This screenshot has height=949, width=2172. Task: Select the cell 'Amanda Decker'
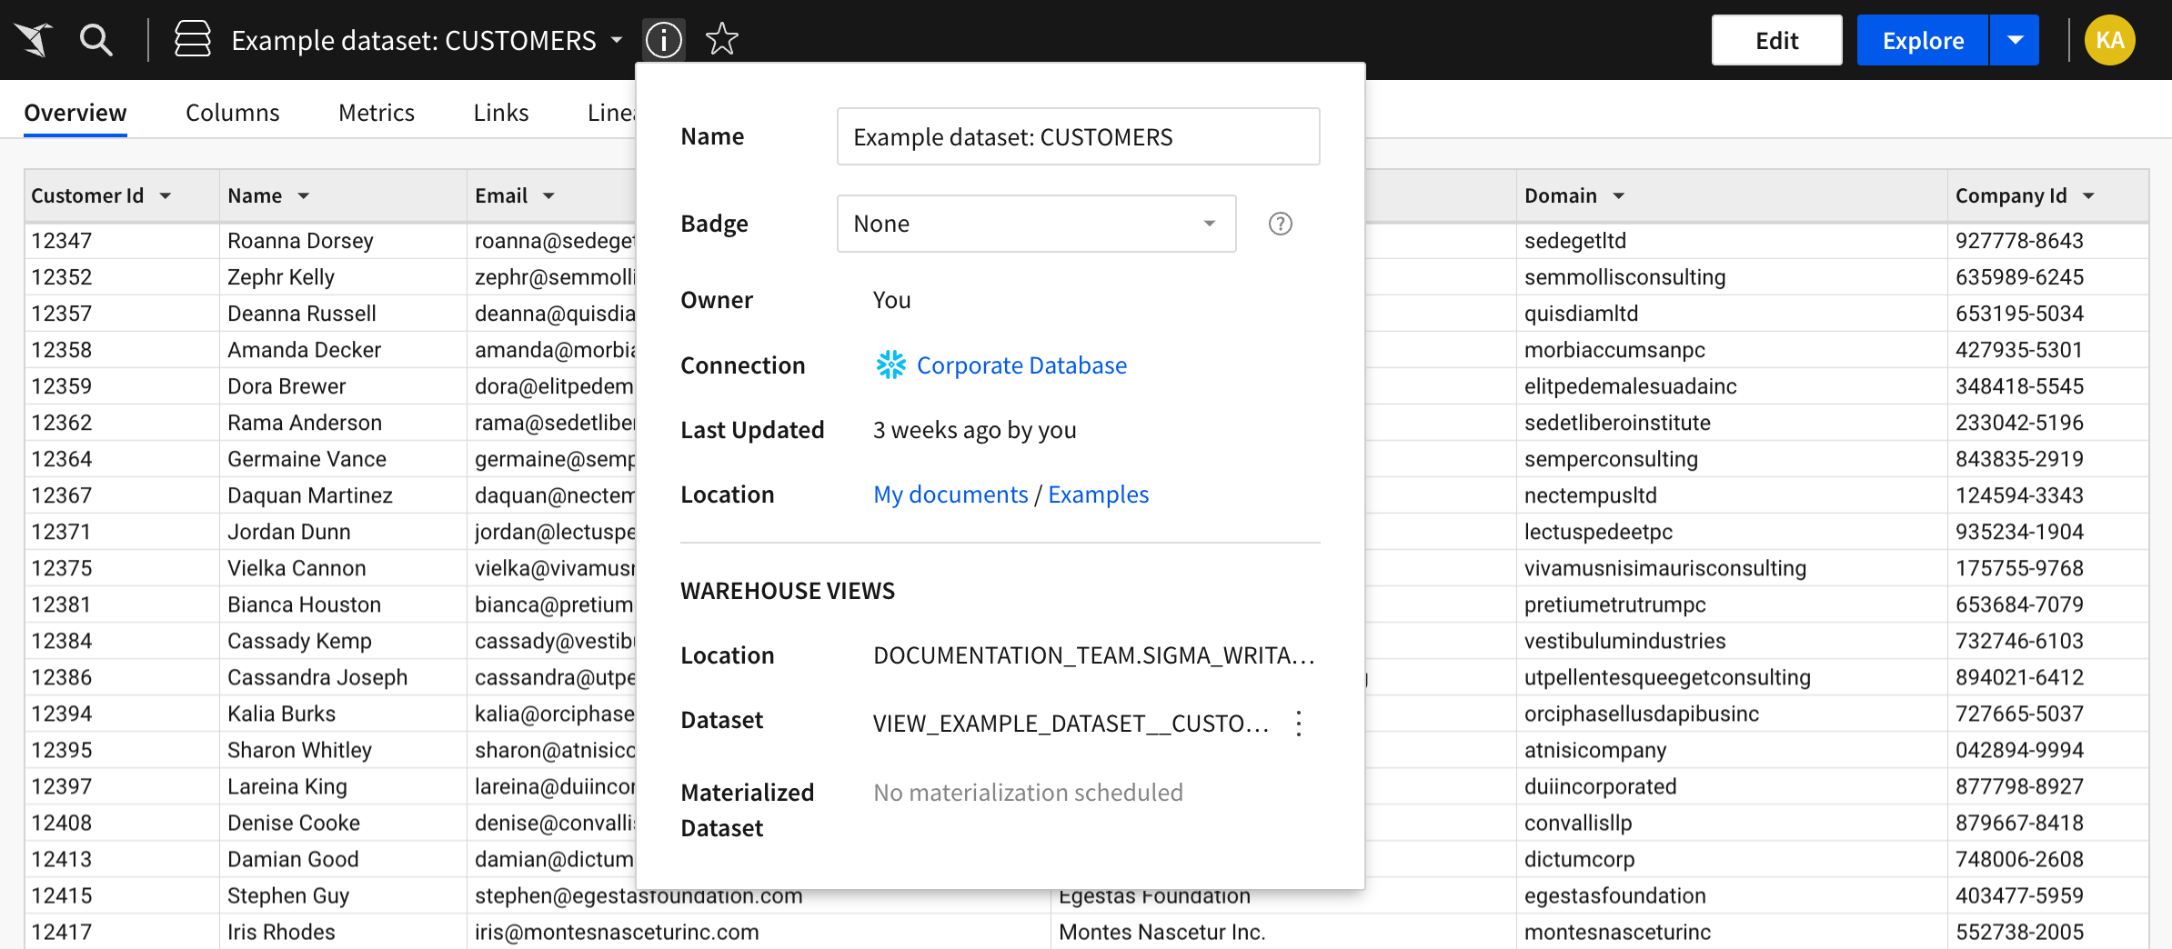tap(343, 350)
